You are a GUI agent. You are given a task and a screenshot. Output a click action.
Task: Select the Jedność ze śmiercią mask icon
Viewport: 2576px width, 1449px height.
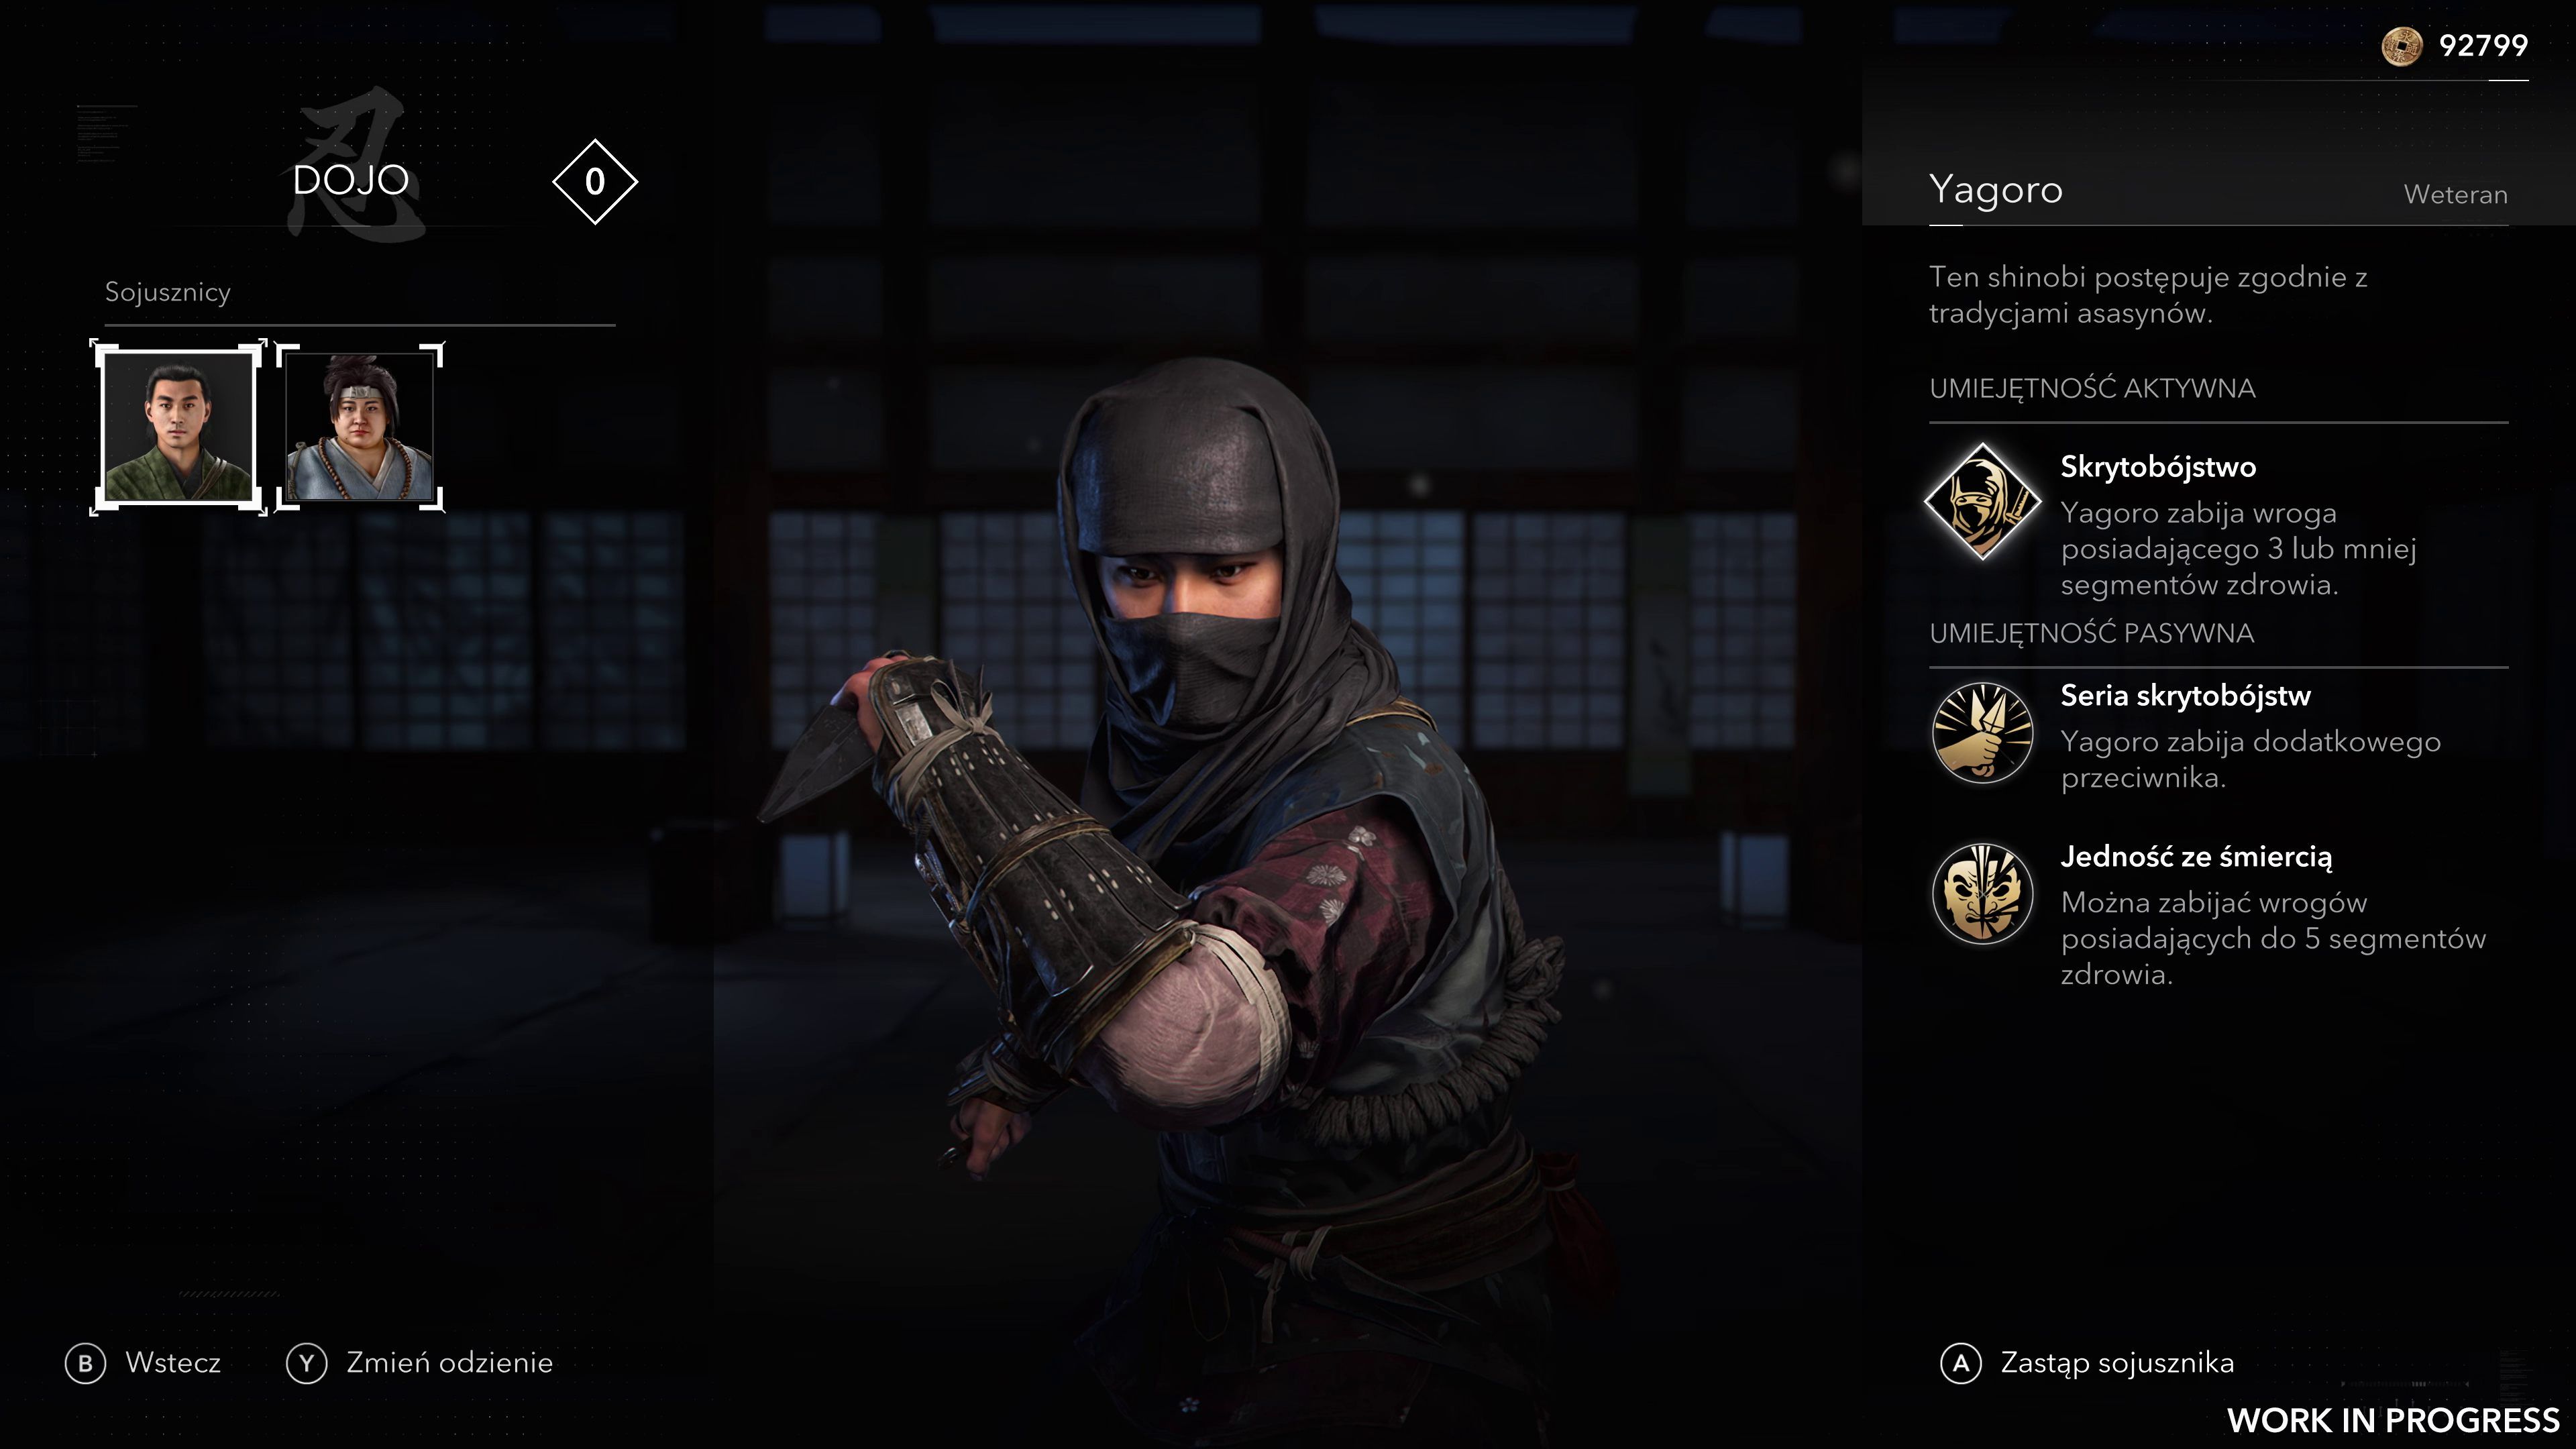click(x=1982, y=894)
